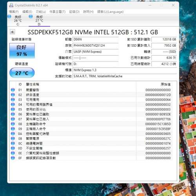Click the standard field NVM Express 1.3
Screen dimensions: 196x196
125,70
